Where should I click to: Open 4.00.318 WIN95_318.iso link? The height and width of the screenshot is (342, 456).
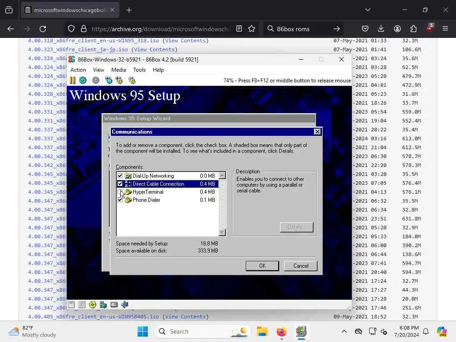tap(94, 41)
